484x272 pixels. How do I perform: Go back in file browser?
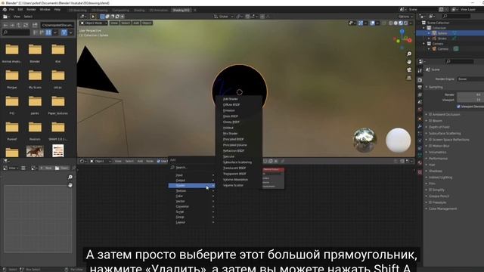point(5,25)
